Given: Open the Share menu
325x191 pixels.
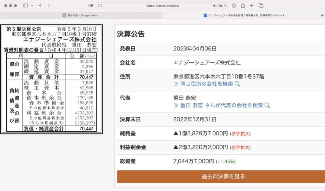Looking at the screenshot, I should point(243,6).
